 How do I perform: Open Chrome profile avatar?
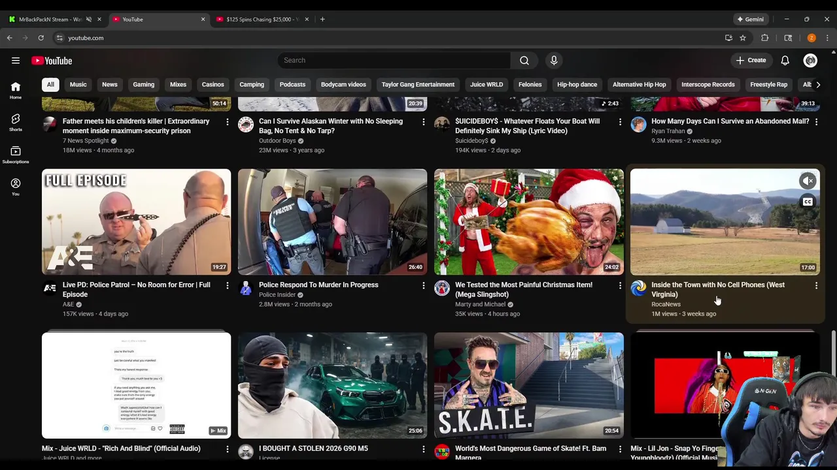click(x=811, y=38)
